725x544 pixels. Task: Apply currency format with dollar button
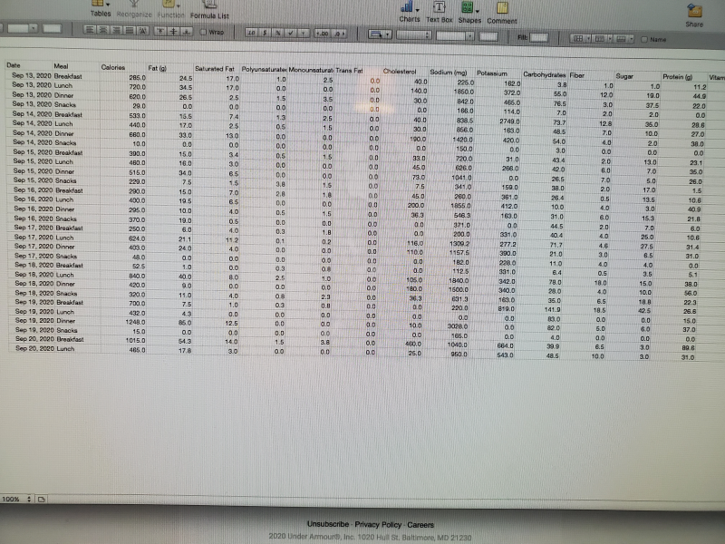[x=266, y=33]
